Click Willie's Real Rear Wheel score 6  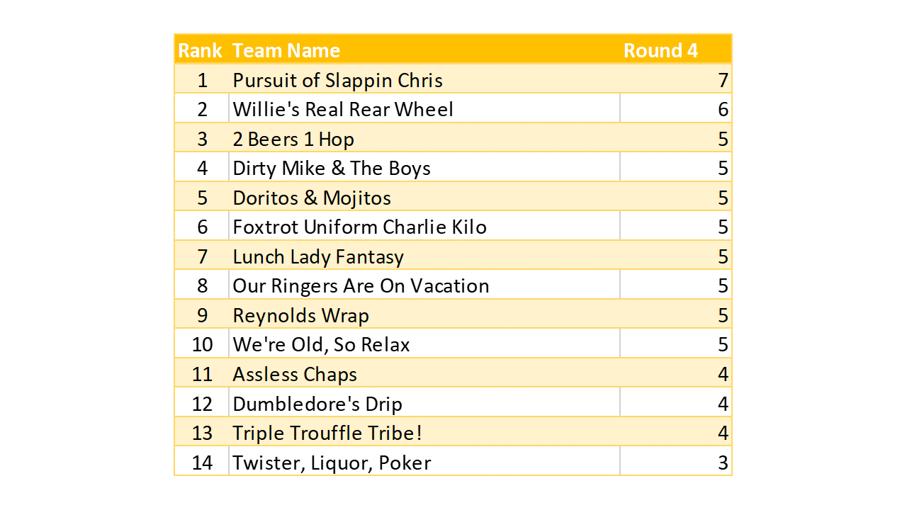coord(722,110)
